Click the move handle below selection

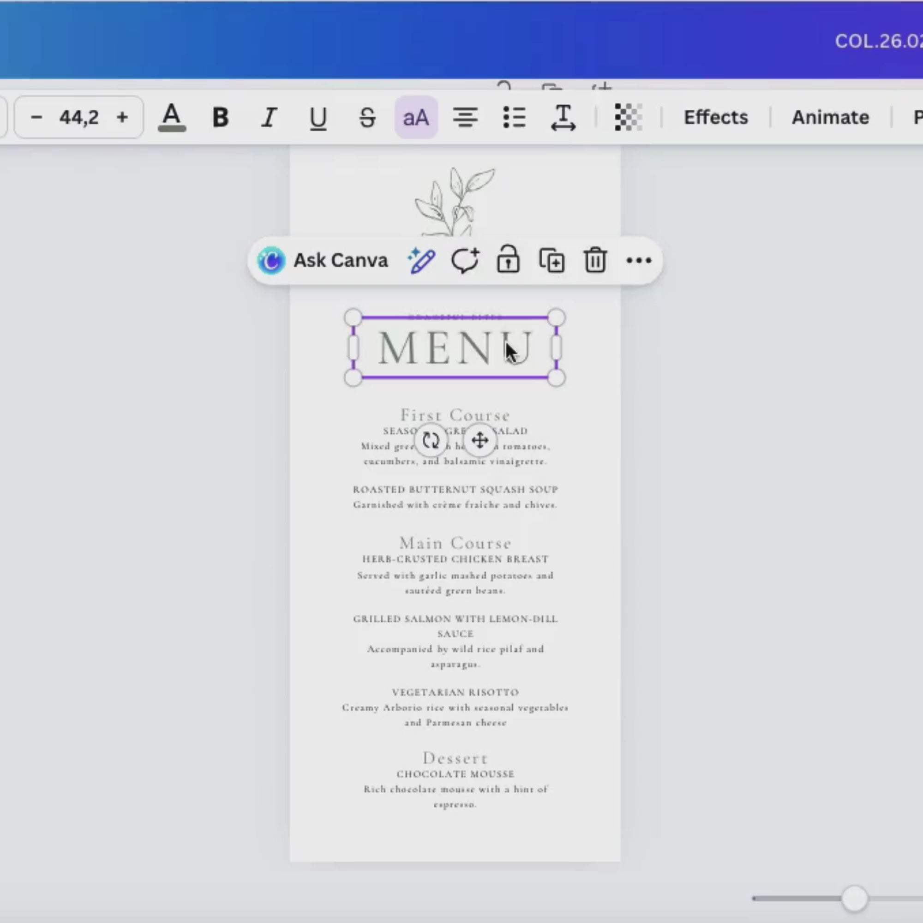(479, 440)
